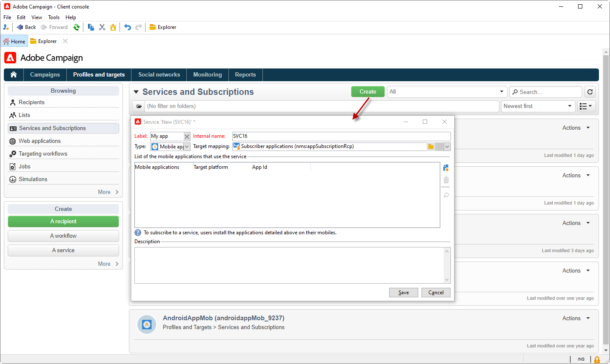Click the green refresh arrows toolbar icon

coord(77,27)
